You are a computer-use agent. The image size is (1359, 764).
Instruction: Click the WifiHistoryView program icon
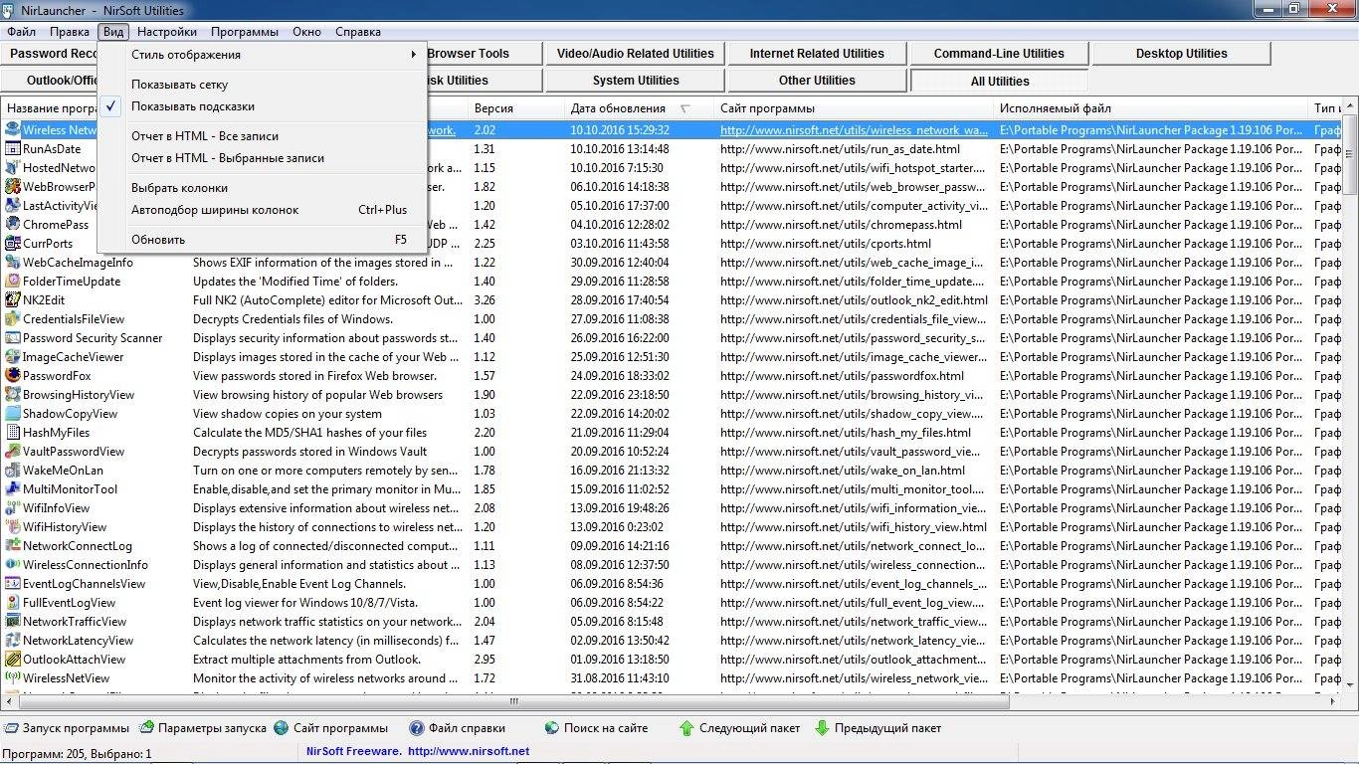pyautogui.click(x=13, y=527)
